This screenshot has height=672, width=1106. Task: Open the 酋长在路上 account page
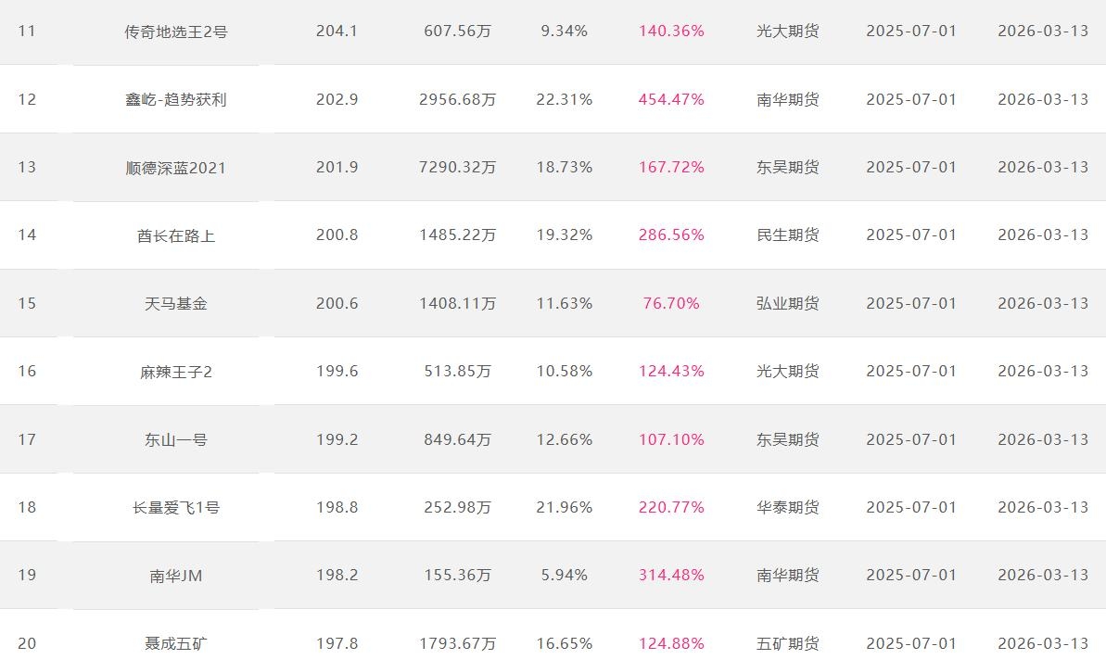tap(176, 235)
